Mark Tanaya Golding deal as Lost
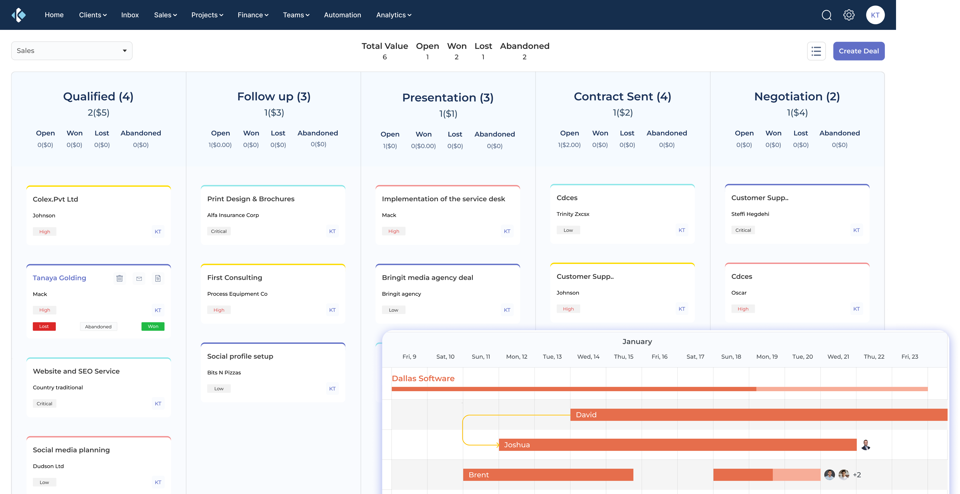The width and height of the screenshot is (960, 494). [x=44, y=326]
